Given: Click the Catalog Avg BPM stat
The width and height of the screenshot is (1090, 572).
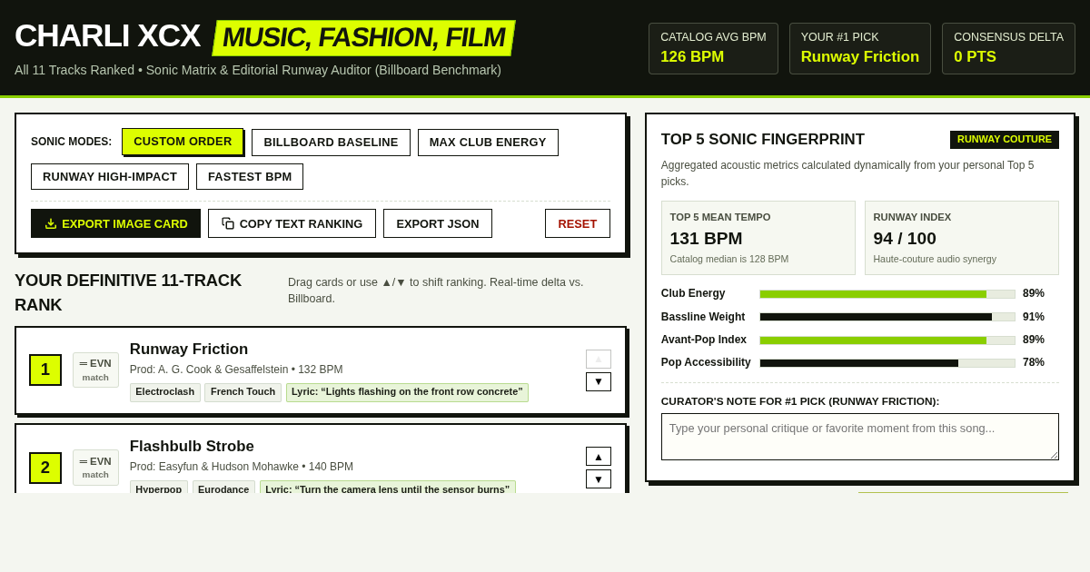Looking at the screenshot, I should click(x=713, y=48).
